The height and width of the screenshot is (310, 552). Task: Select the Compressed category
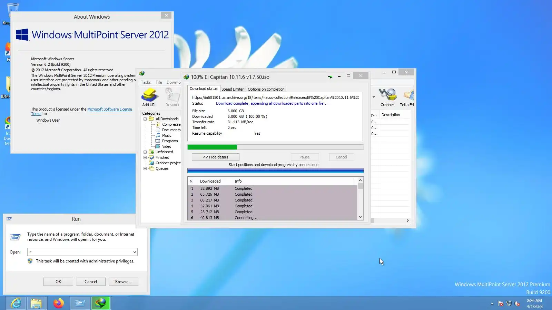click(x=171, y=124)
